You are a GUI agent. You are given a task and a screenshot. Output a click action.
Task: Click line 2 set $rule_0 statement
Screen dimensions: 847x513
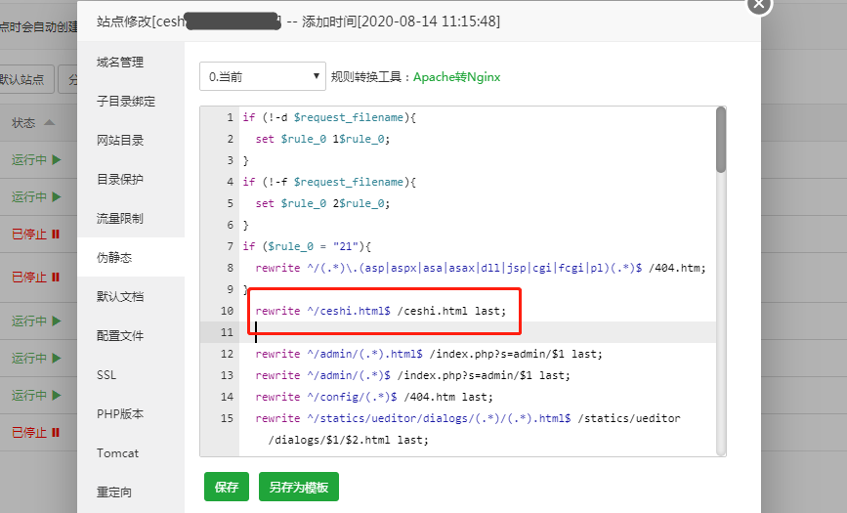coord(322,140)
